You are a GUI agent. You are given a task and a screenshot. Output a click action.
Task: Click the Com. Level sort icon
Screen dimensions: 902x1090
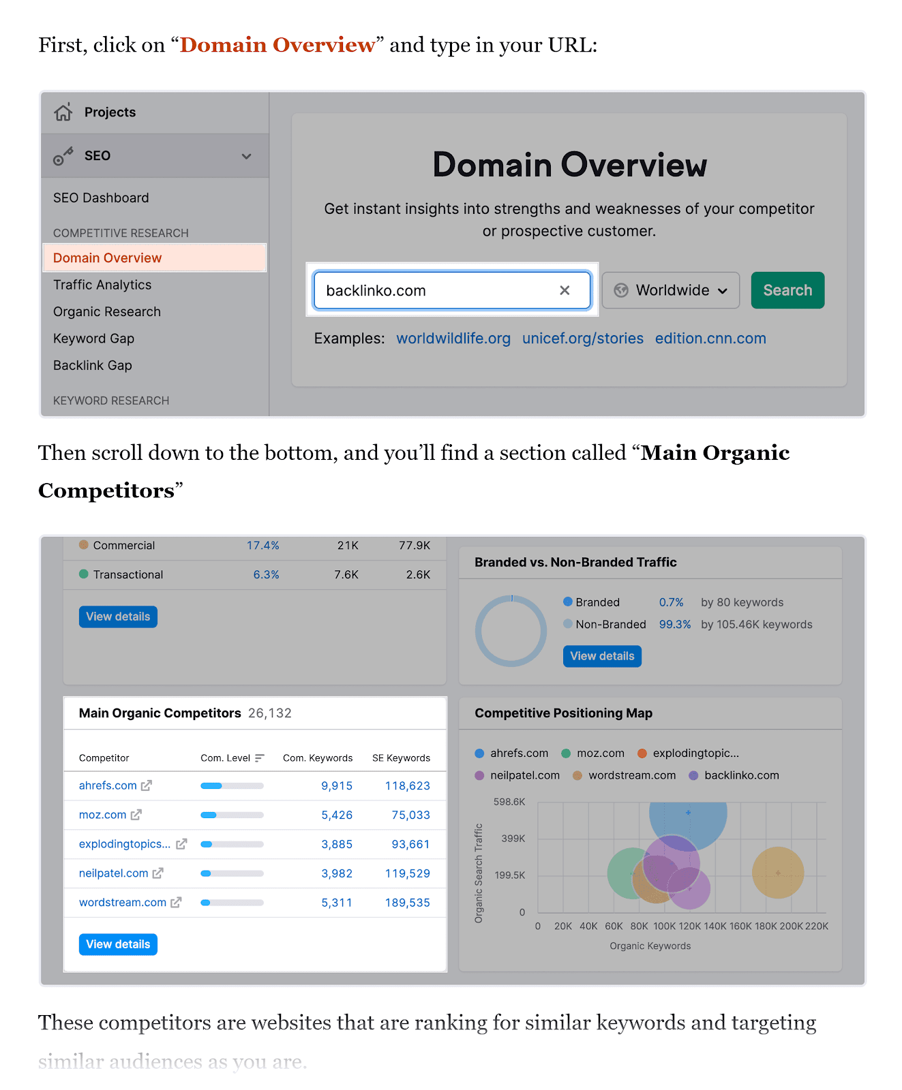pyautogui.click(x=259, y=758)
